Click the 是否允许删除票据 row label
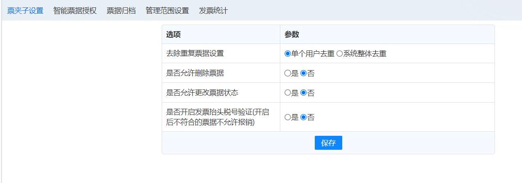Viewport: 522px width, 183px height. 195,73
